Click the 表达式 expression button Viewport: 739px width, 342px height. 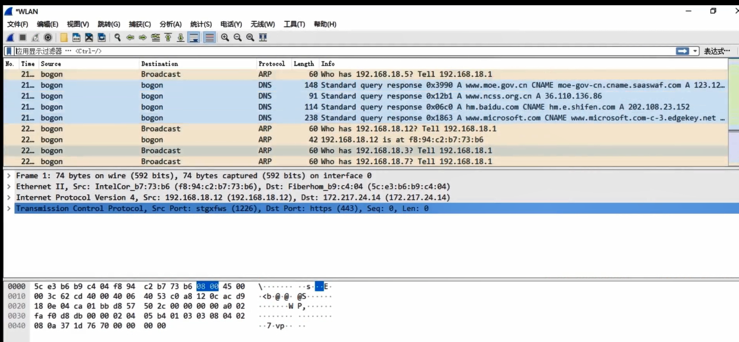pos(717,51)
